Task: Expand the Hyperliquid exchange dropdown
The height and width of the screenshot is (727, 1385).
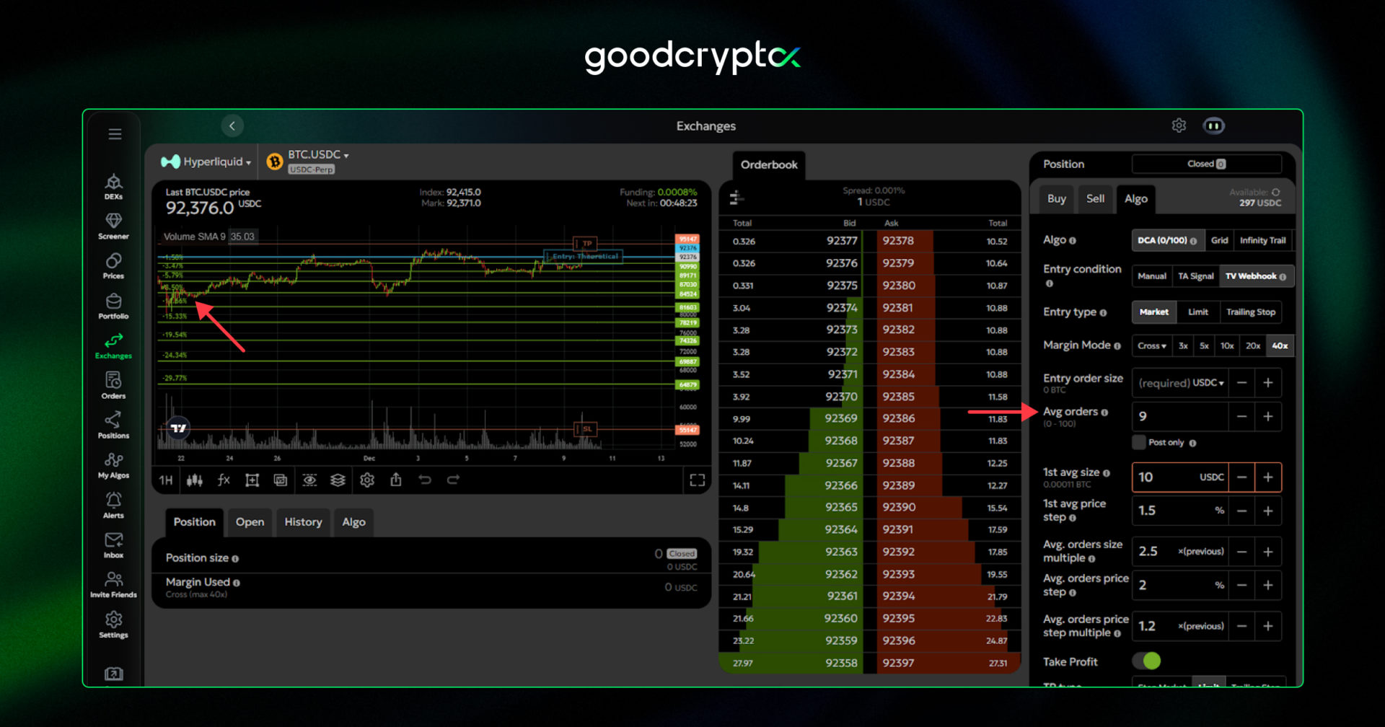Action: 206,162
